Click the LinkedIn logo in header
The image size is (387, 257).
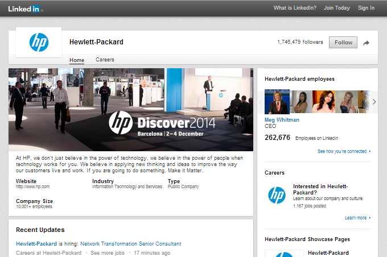[24, 9]
